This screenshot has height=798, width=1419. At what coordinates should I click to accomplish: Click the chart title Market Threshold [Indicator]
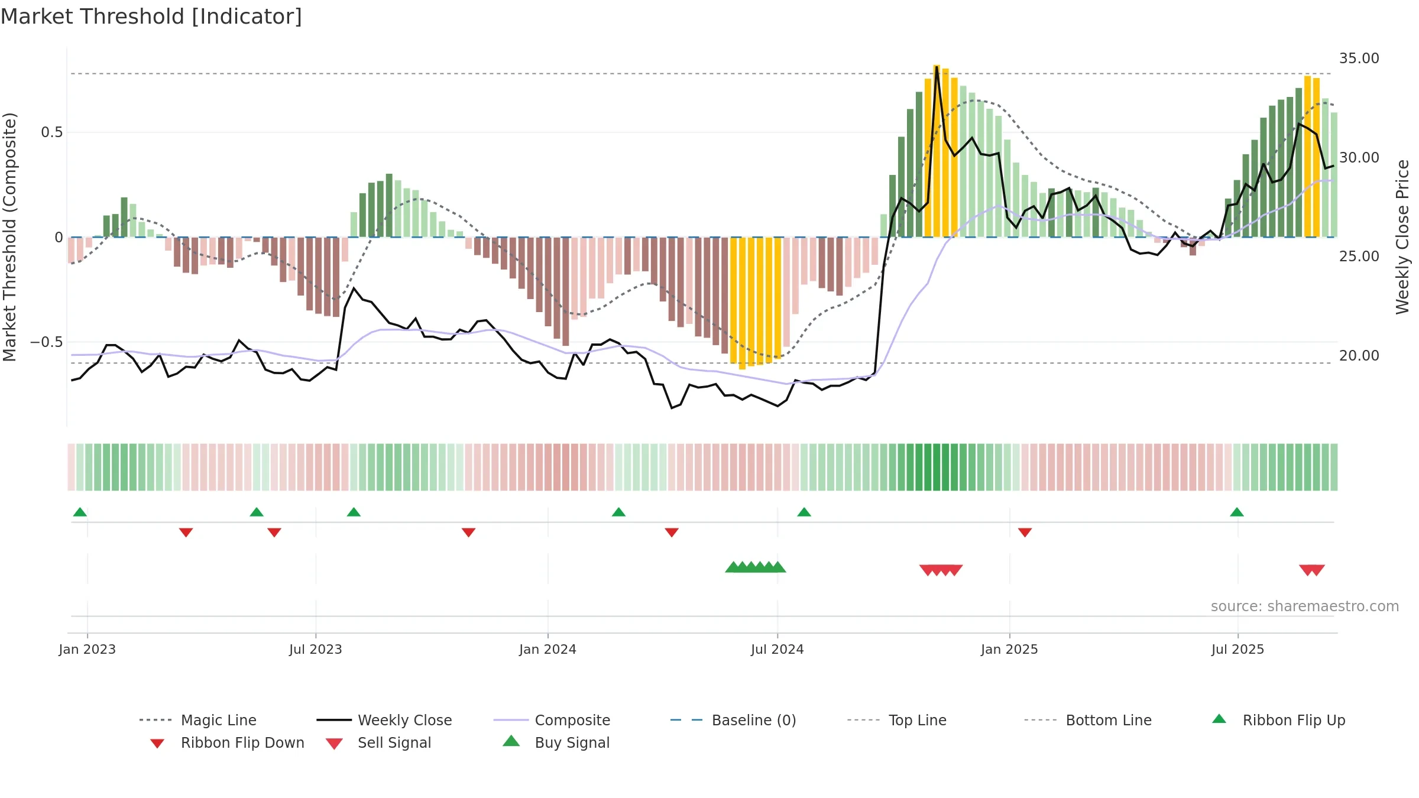coord(151,17)
